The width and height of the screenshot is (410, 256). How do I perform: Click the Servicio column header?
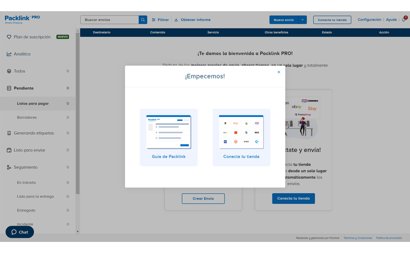pyautogui.click(x=213, y=32)
